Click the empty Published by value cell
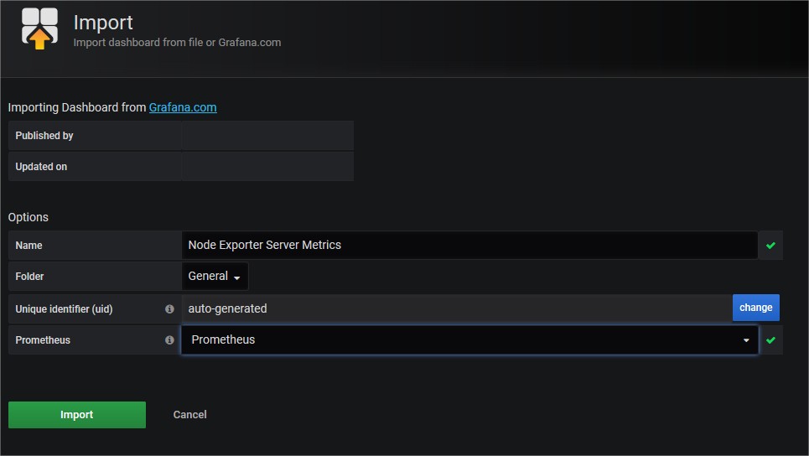 (267, 136)
